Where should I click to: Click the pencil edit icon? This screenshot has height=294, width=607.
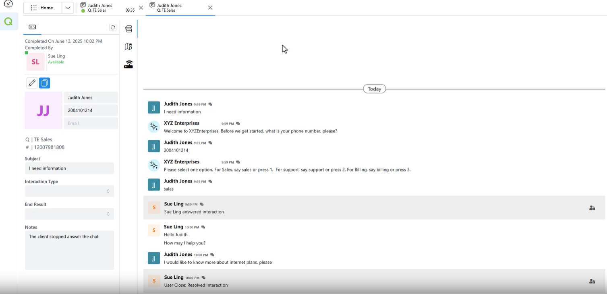[32, 83]
